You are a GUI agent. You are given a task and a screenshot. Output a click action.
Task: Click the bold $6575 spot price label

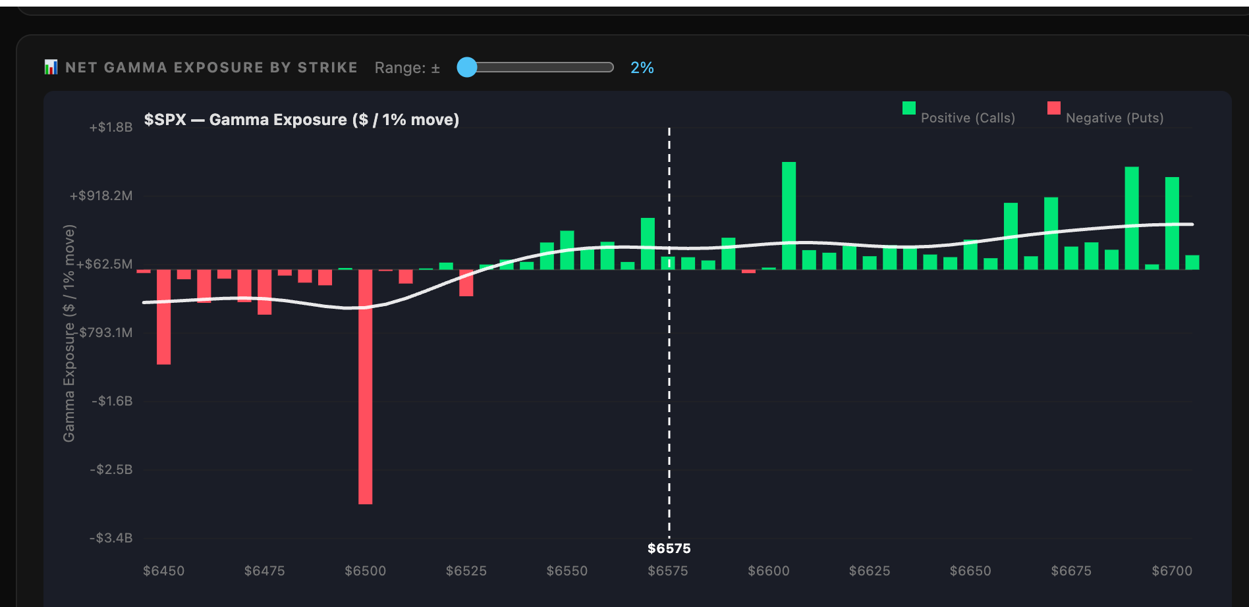(669, 548)
